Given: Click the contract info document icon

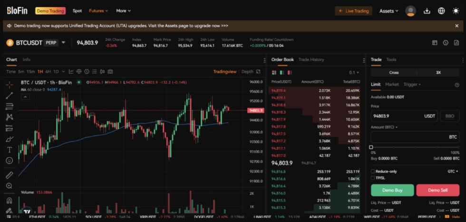Looking at the screenshot, I should pos(456,43).
